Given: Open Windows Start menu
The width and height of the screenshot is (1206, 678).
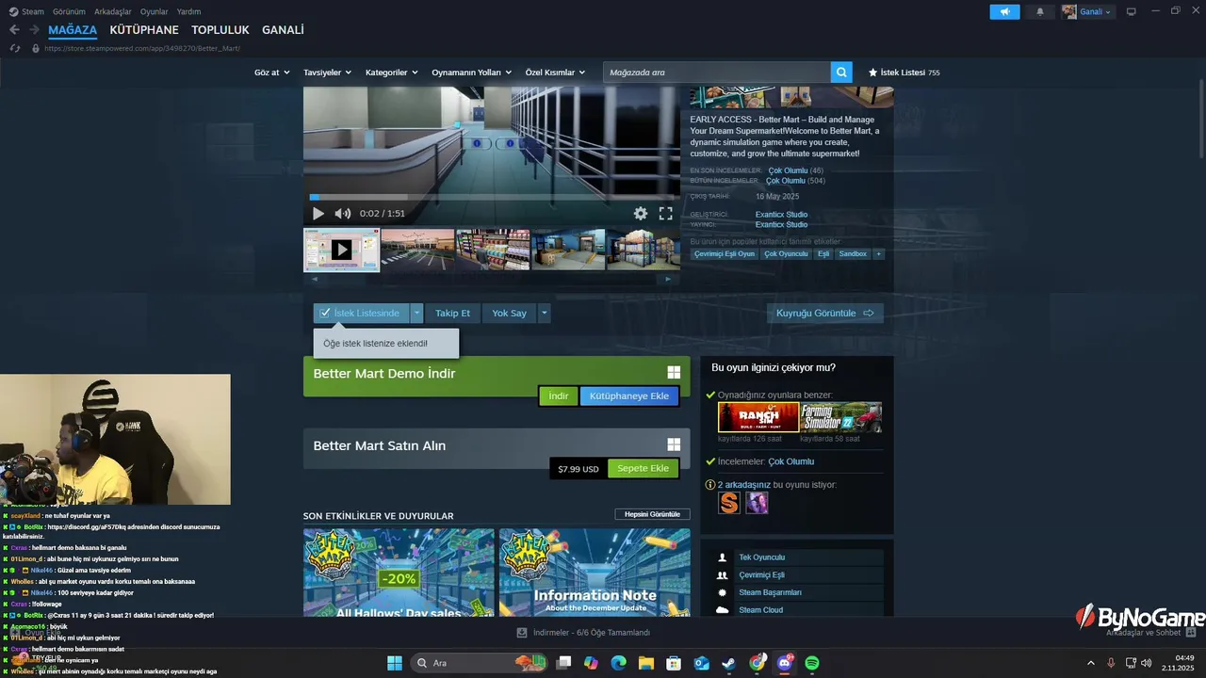Looking at the screenshot, I should click(395, 663).
